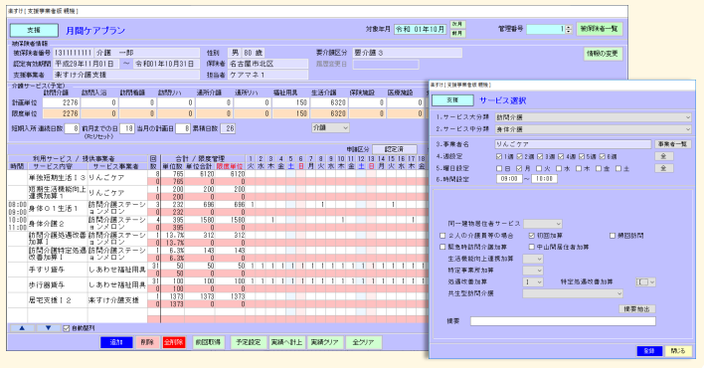Click the 前月までの日 input field
This screenshot has height=368, width=704.
127,128
